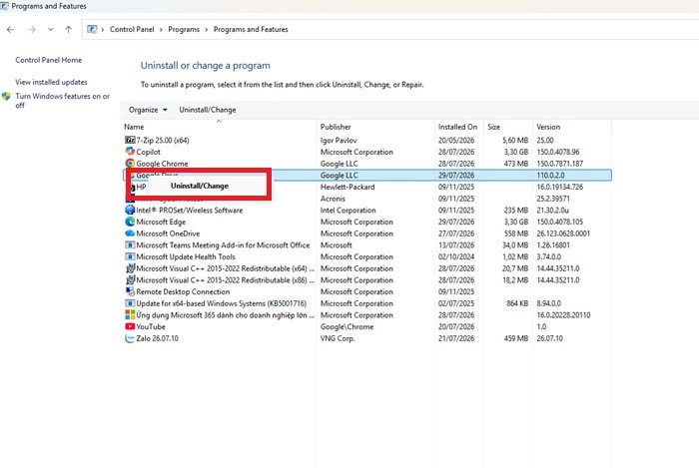Select Update for x64-based Windows Systems entry
The image size is (699, 468).
point(222,303)
